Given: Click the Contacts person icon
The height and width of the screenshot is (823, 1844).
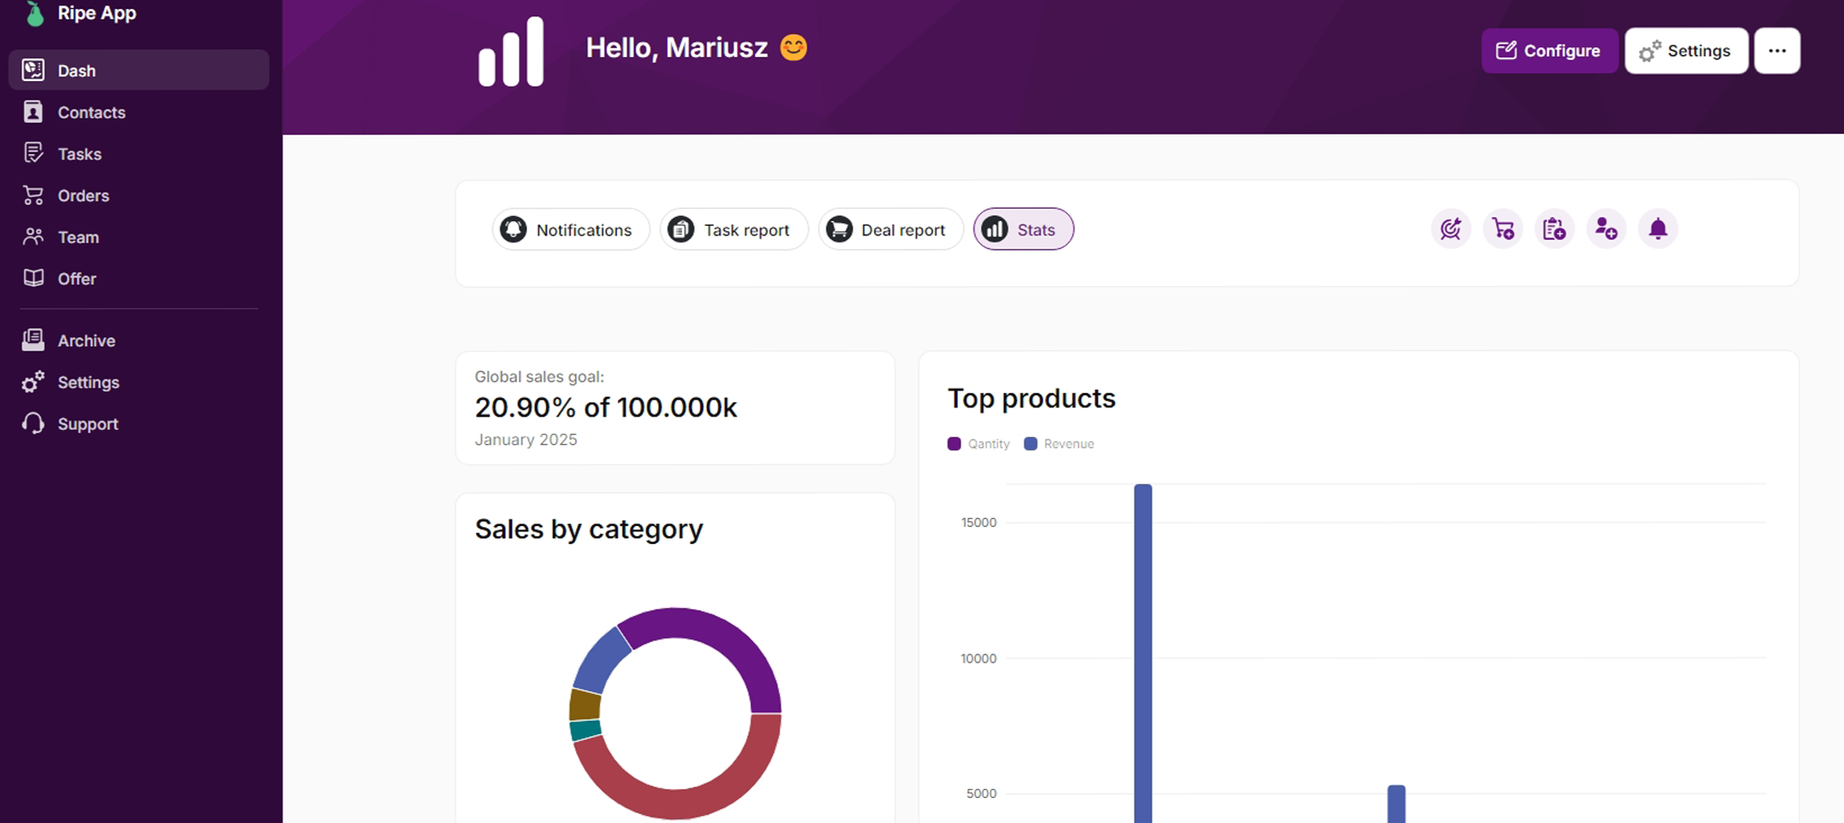Looking at the screenshot, I should 33,111.
